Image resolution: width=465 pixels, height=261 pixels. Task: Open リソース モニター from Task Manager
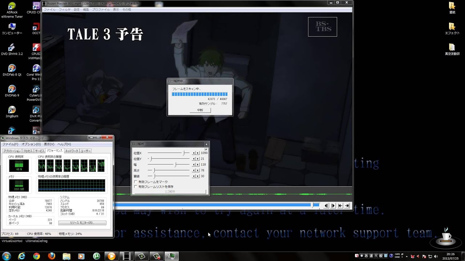(82, 223)
